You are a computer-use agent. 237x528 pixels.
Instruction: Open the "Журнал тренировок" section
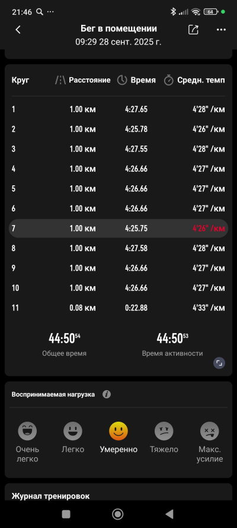(x=51, y=496)
